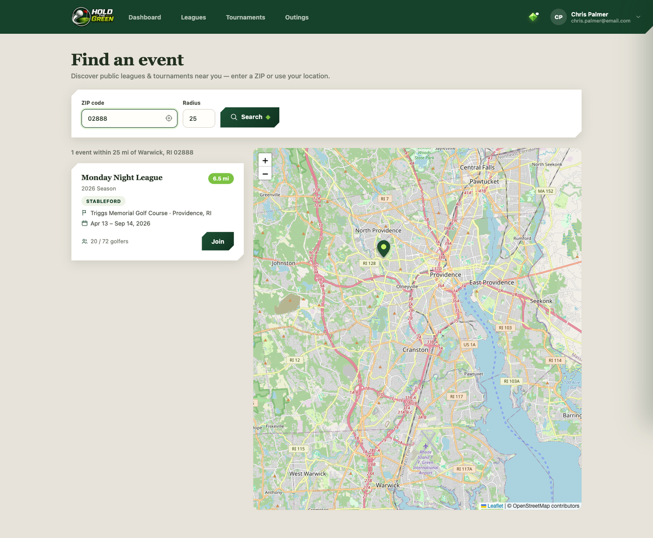The image size is (653, 538).
Task: Click the STABLEFORD format tag
Action: (x=103, y=201)
